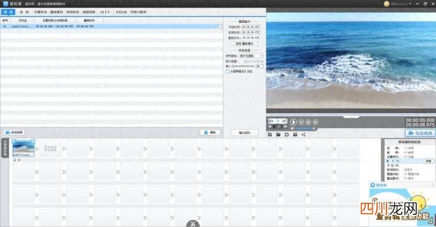Adjust the original clip volume slider
Screen dimensions: 436x227
242,66
